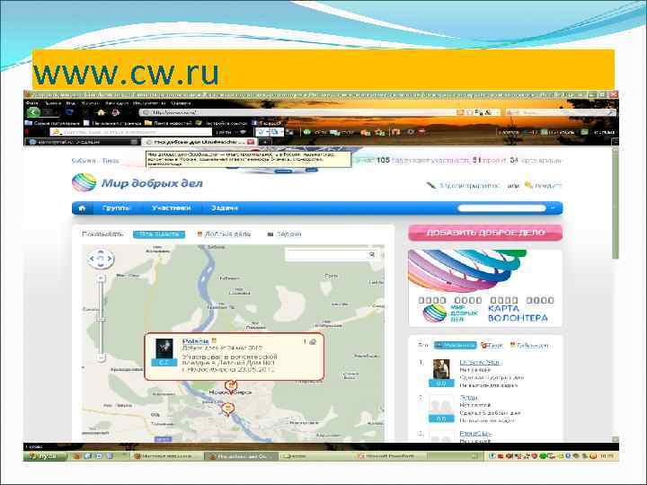Click the key login icon

[x=528, y=186]
